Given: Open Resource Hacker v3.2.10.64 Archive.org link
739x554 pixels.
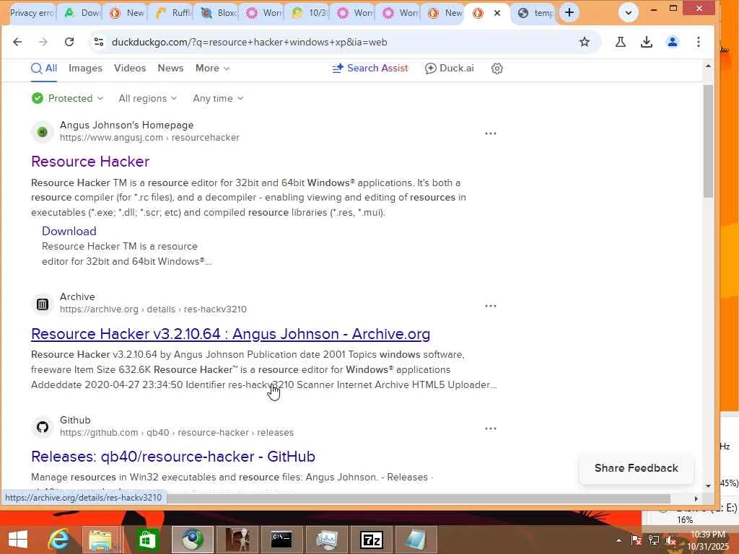Looking at the screenshot, I should tap(230, 334).
